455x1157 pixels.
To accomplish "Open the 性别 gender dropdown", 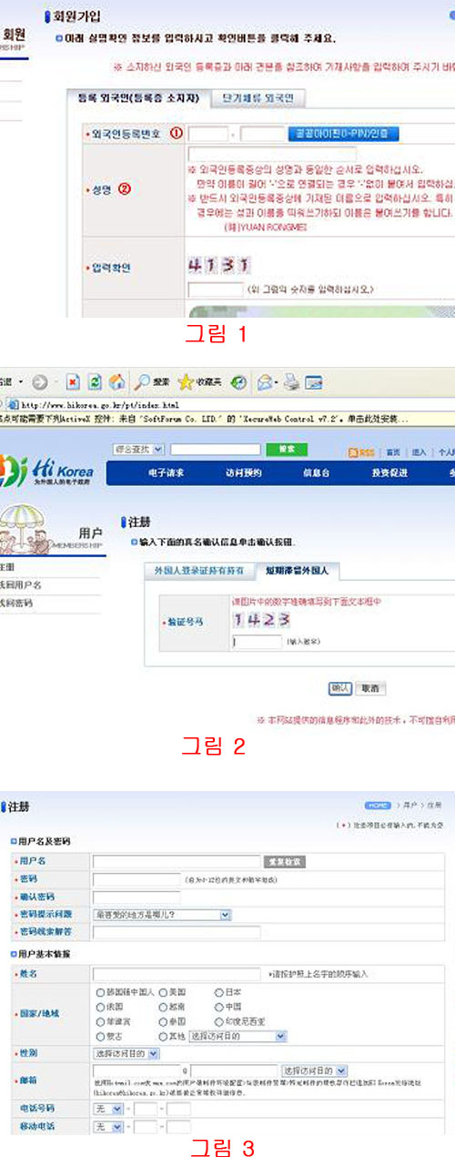I will (126, 1053).
